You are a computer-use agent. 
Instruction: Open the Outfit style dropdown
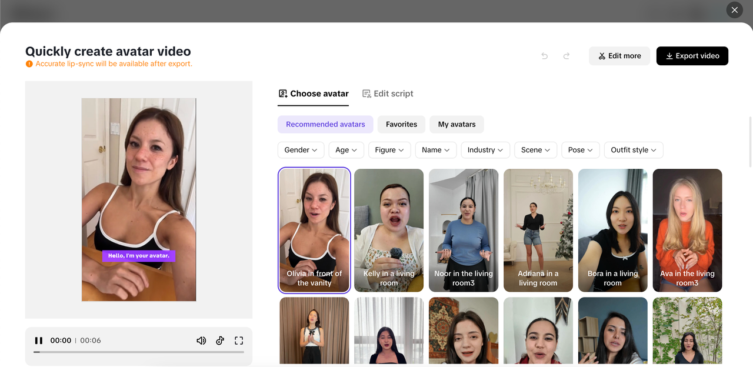633,150
